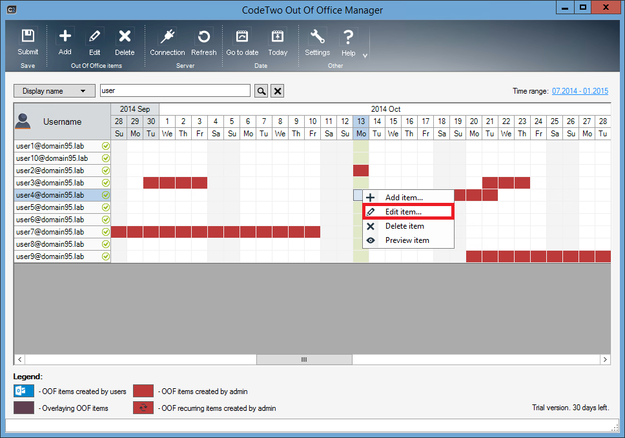Click the Overlaying OOF items legend swatch
625x438 pixels.
[x=24, y=408]
